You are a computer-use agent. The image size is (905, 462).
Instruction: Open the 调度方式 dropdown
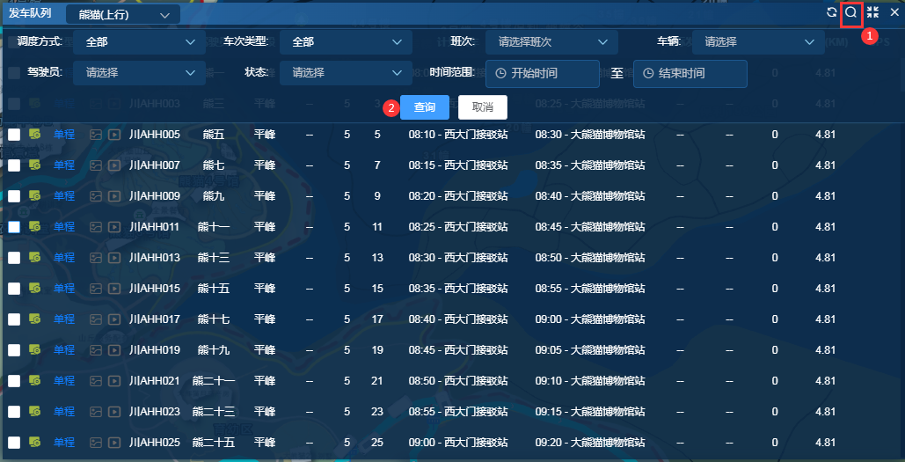(136, 42)
